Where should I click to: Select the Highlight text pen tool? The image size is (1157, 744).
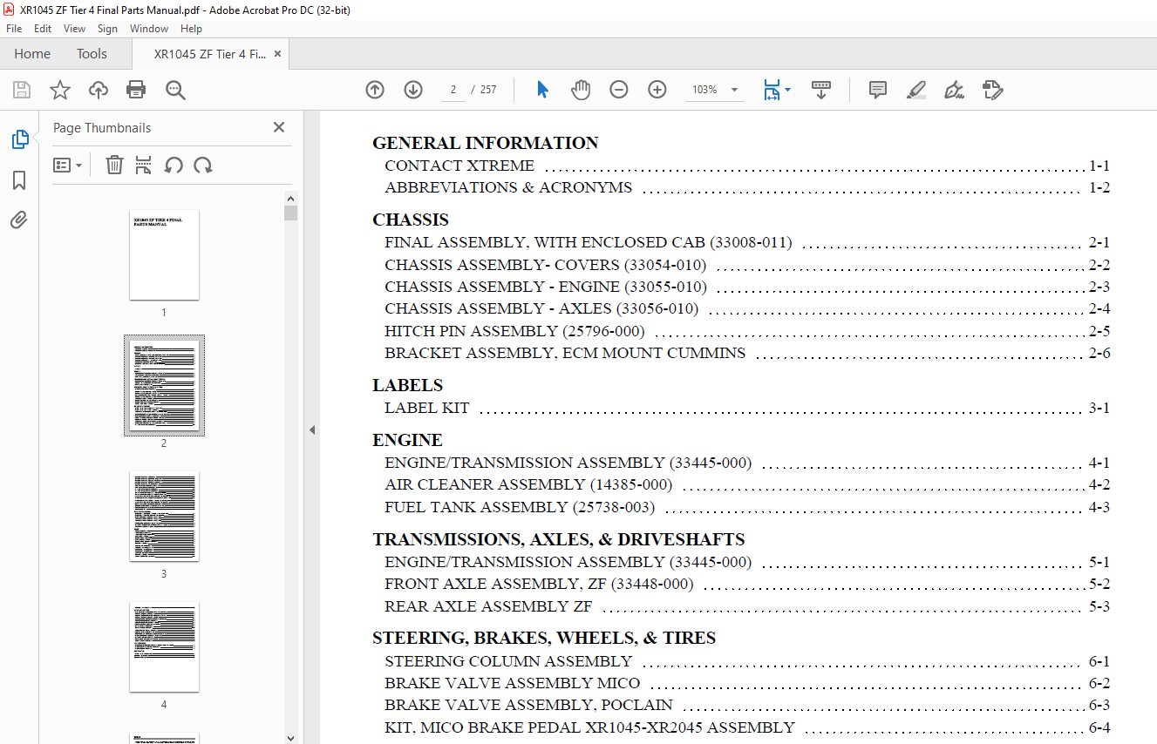[x=916, y=90]
